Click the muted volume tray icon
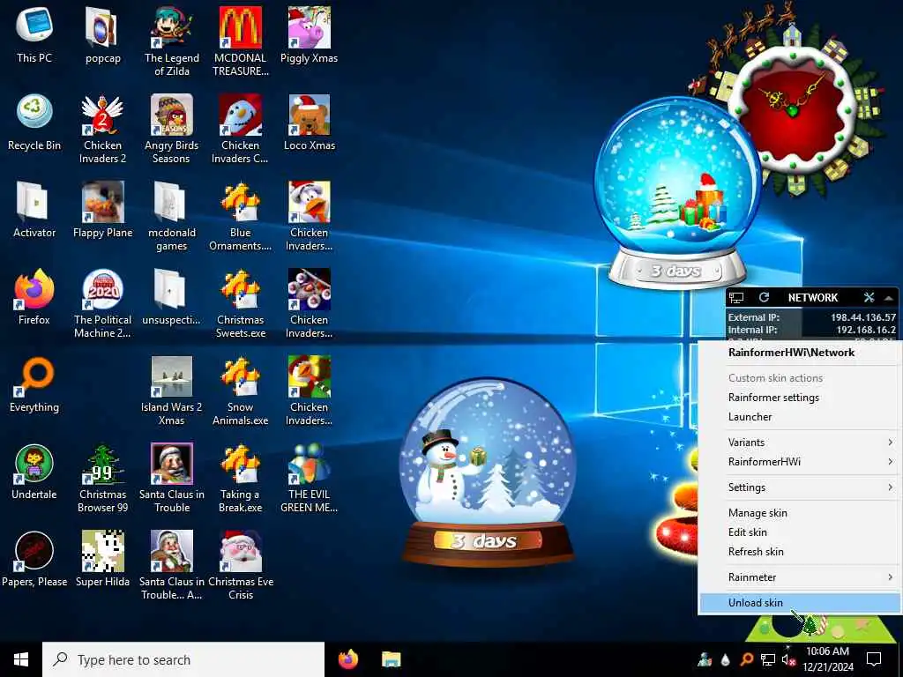Screen dimensions: 903x677 (x=788, y=659)
